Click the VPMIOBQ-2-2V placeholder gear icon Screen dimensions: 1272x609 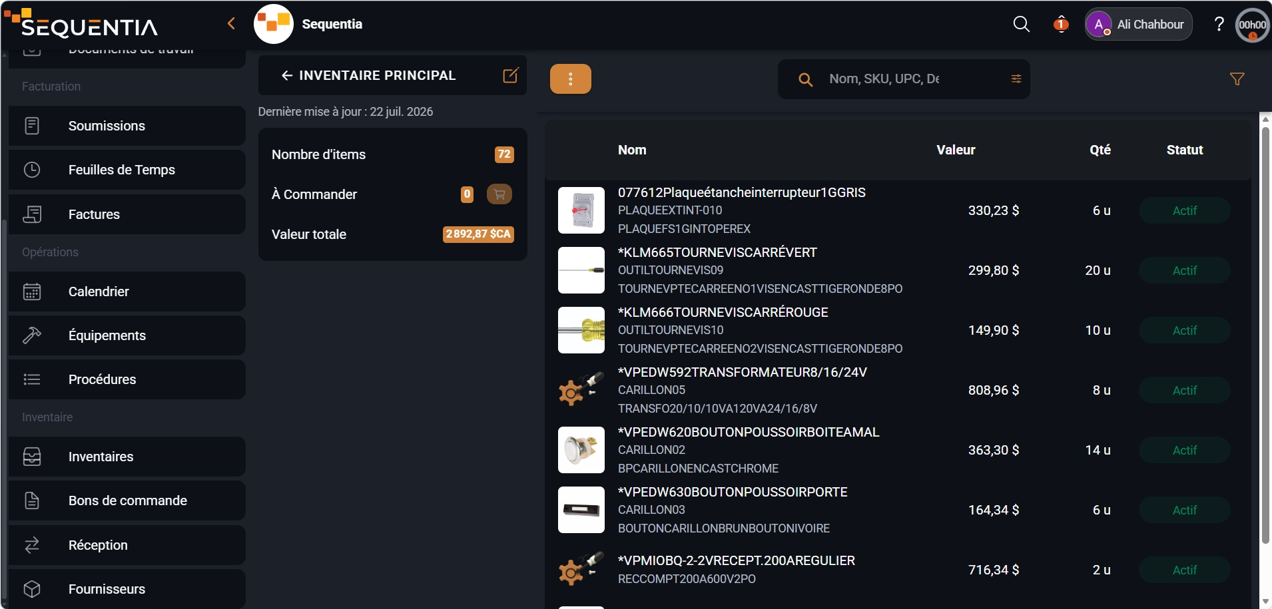pos(581,570)
